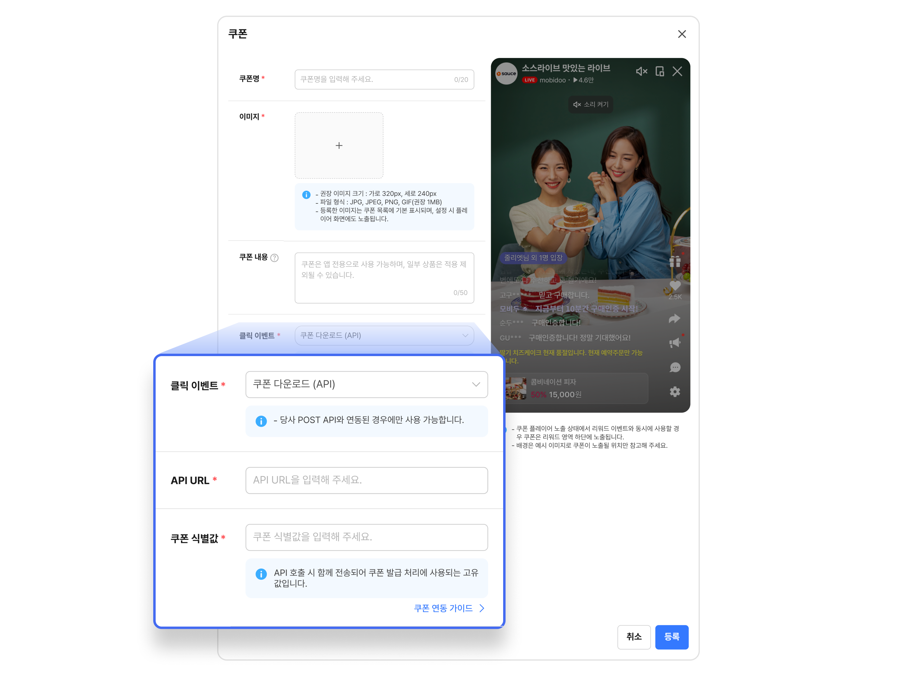Click the 등록 button

click(x=671, y=637)
